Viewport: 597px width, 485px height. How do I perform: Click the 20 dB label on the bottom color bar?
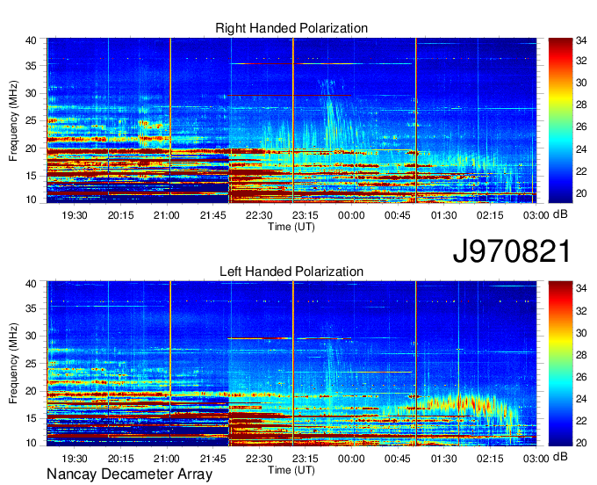(x=581, y=443)
